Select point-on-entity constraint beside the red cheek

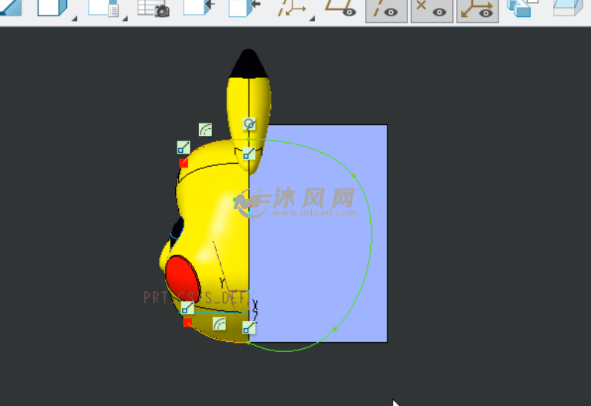point(187,308)
